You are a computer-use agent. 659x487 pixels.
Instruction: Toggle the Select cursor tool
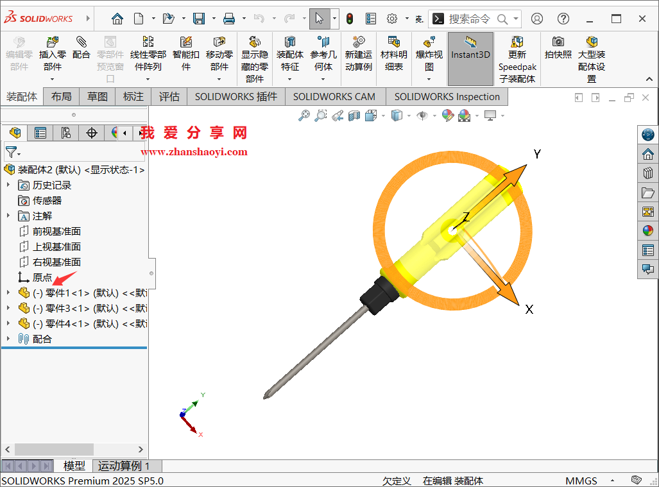(320, 19)
